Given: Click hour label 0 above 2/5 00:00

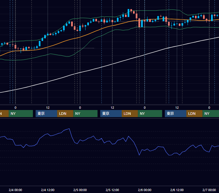Looking at the screenshot, I should click(x=80, y=108).
